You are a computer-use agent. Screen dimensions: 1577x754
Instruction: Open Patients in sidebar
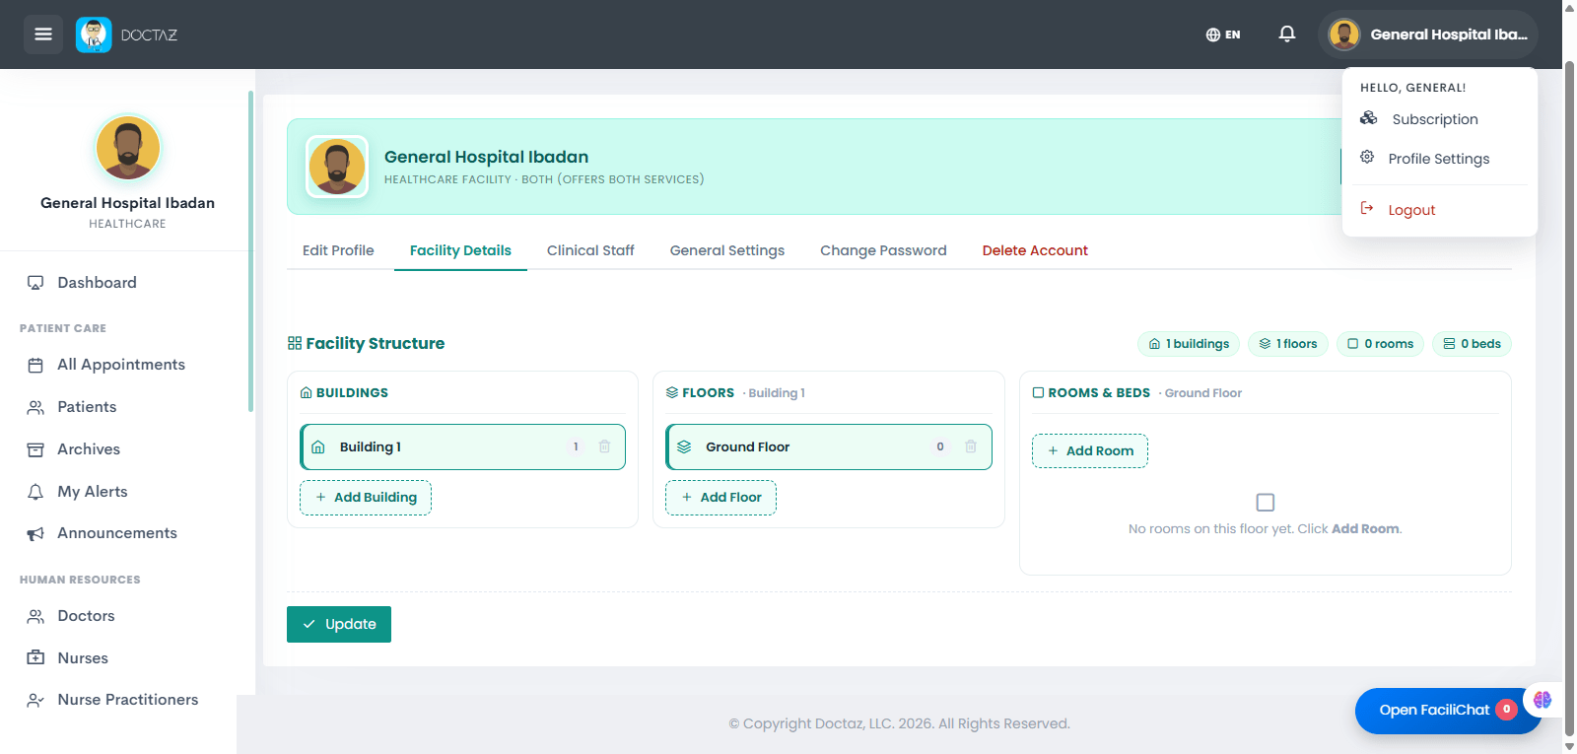[87, 407]
